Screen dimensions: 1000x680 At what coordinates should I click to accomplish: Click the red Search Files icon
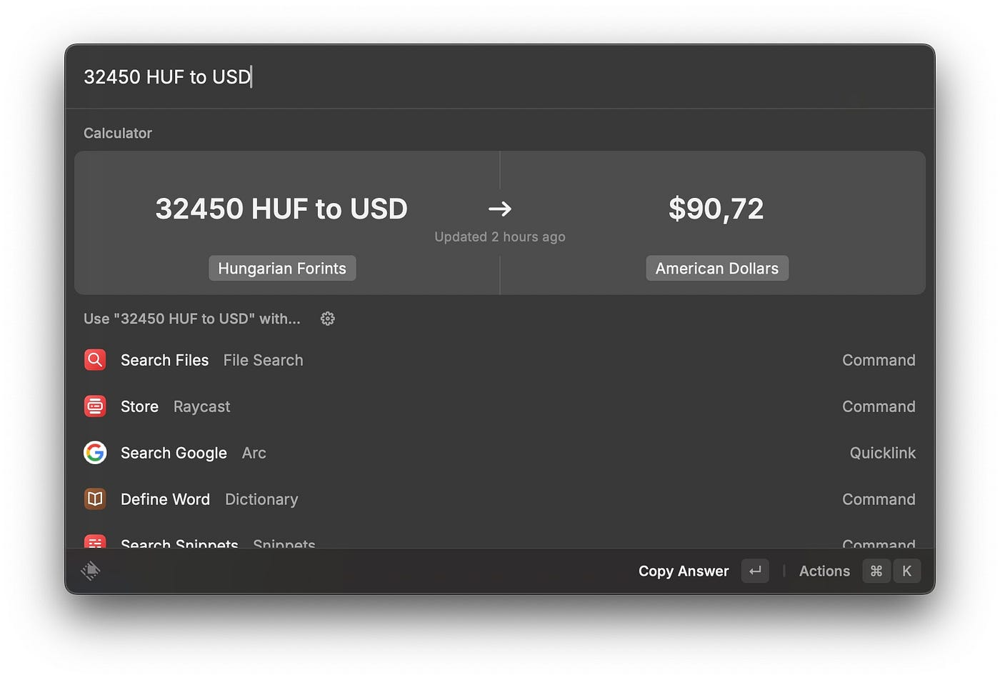pyautogui.click(x=95, y=360)
